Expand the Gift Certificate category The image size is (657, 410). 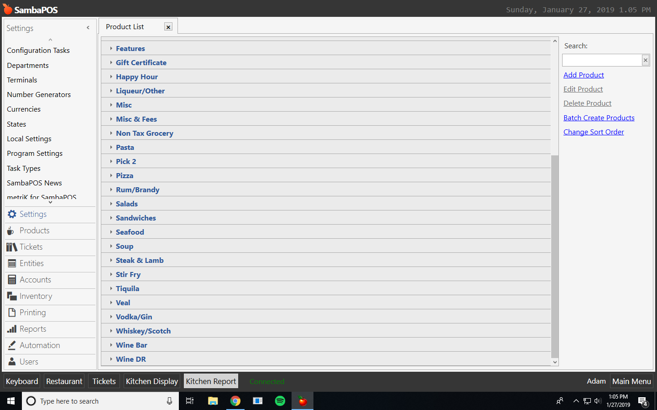(x=111, y=62)
